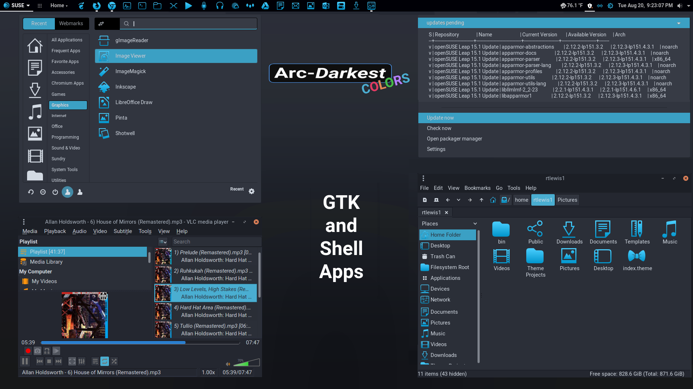
Task: Mute VLC using the speaker icon
Action: pyautogui.click(x=228, y=364)
